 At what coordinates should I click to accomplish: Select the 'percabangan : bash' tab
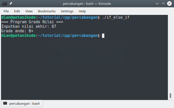tap(22, 103)
